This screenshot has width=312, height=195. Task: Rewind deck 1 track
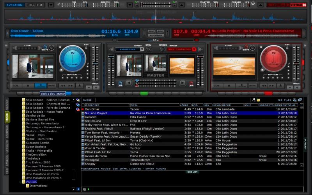click(63, 86)
